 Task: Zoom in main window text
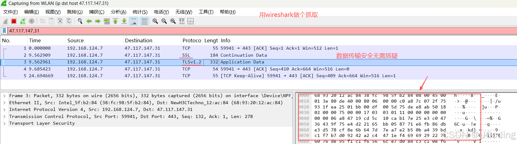[x=155, y=21]
